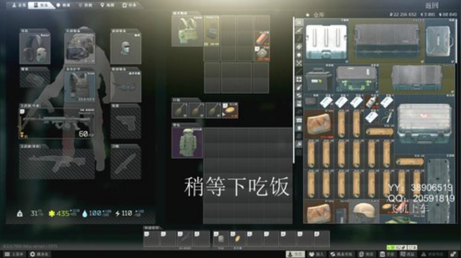Click the rouble balance 22 206 652
Screen dimensions: 461x258
pyautogui.click(x=403, y=14)
